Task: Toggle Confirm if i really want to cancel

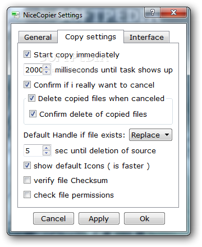Action: coord(27,85)
